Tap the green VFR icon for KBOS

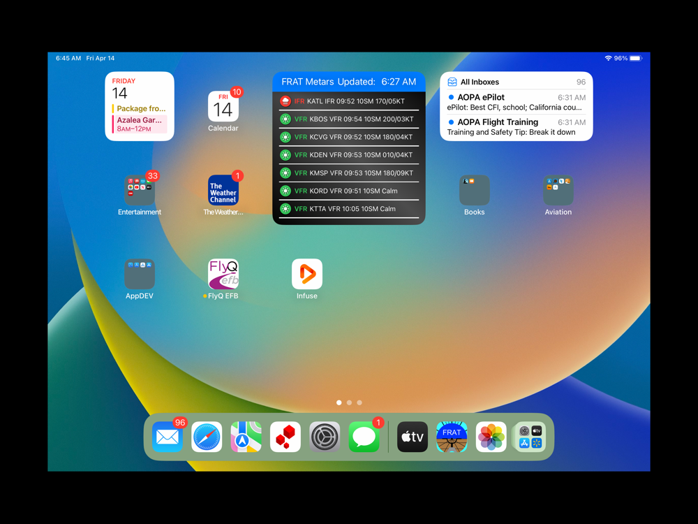click(x=285, y=119)
